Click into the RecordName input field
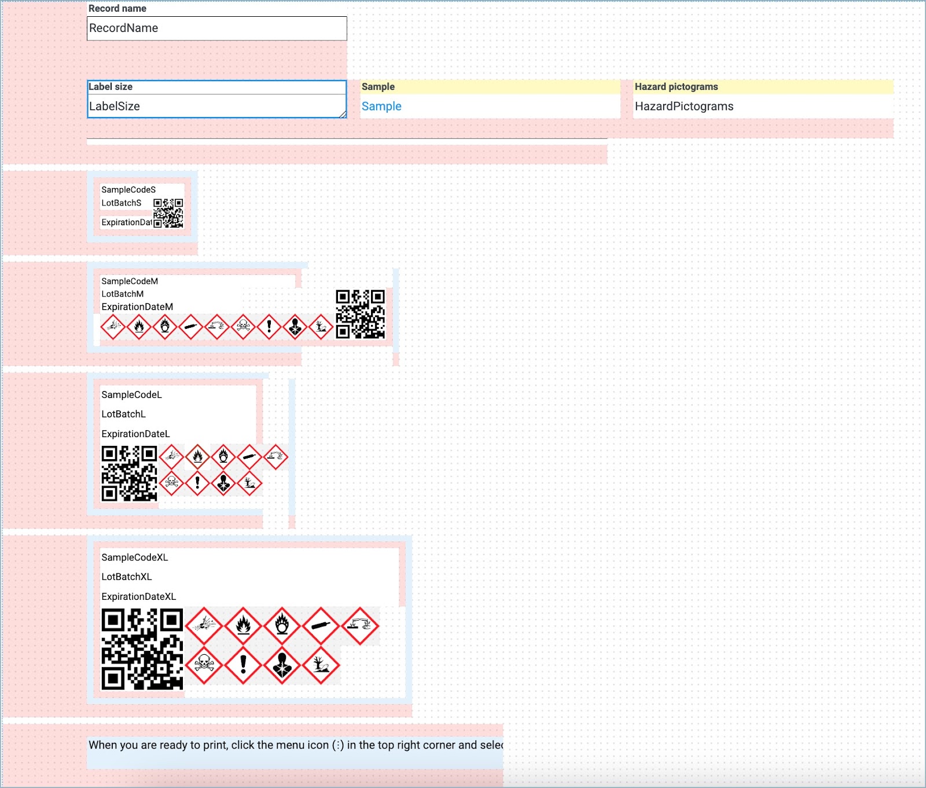Screen dimensions: 926x788 click(217, 28)
